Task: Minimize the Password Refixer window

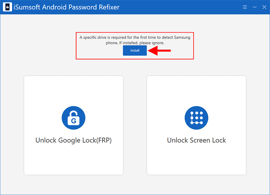Action: [x=255, y=7]
